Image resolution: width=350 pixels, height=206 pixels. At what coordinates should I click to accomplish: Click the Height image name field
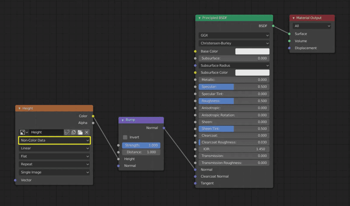(46, 132)
